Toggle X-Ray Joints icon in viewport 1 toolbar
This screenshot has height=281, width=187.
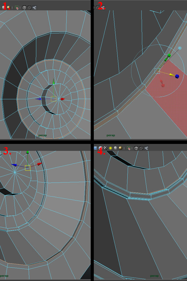coord(34,7)
